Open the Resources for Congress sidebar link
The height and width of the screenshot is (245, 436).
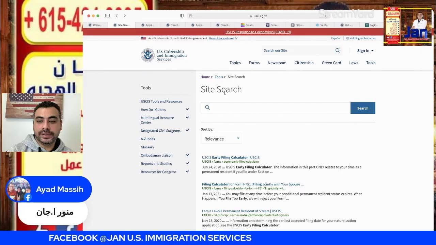coord(159,172)
